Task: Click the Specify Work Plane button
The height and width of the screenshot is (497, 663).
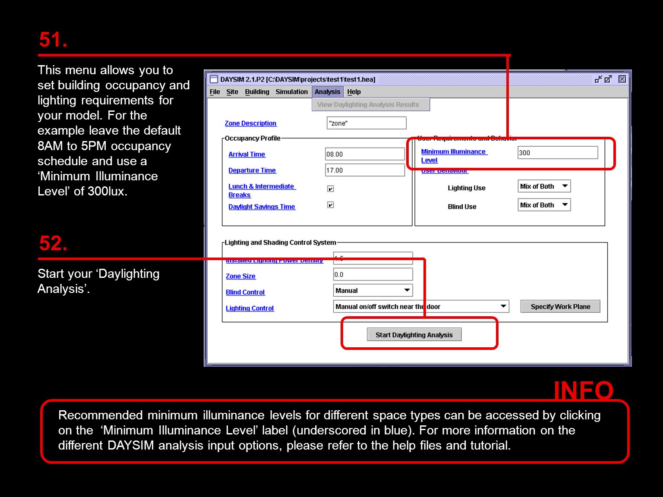Action: 560,306
